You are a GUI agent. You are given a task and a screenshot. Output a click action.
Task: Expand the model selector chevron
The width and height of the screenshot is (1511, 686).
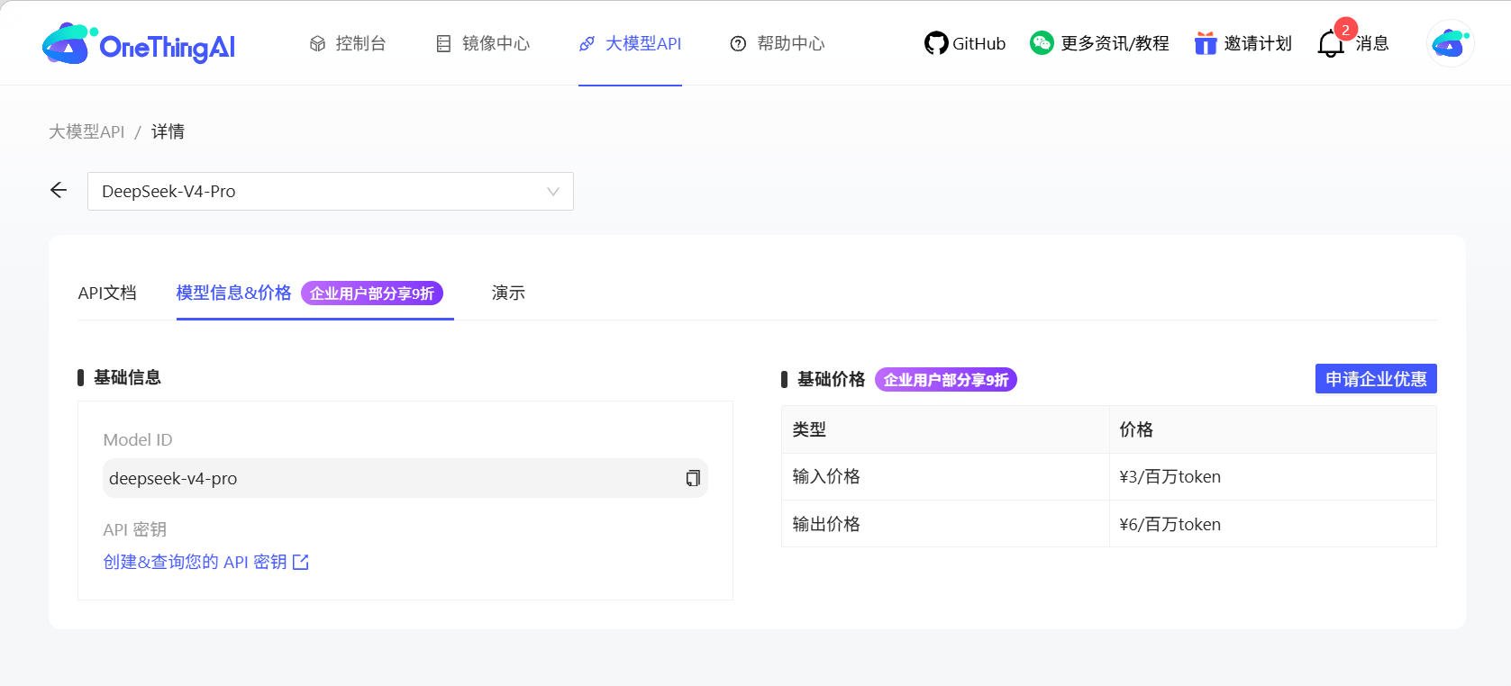click(x=553, y=191)
